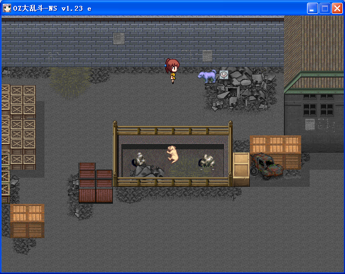Click the right bush rock in the pen
This screenshot has width=345, height=274.
(x=206, y=161)
